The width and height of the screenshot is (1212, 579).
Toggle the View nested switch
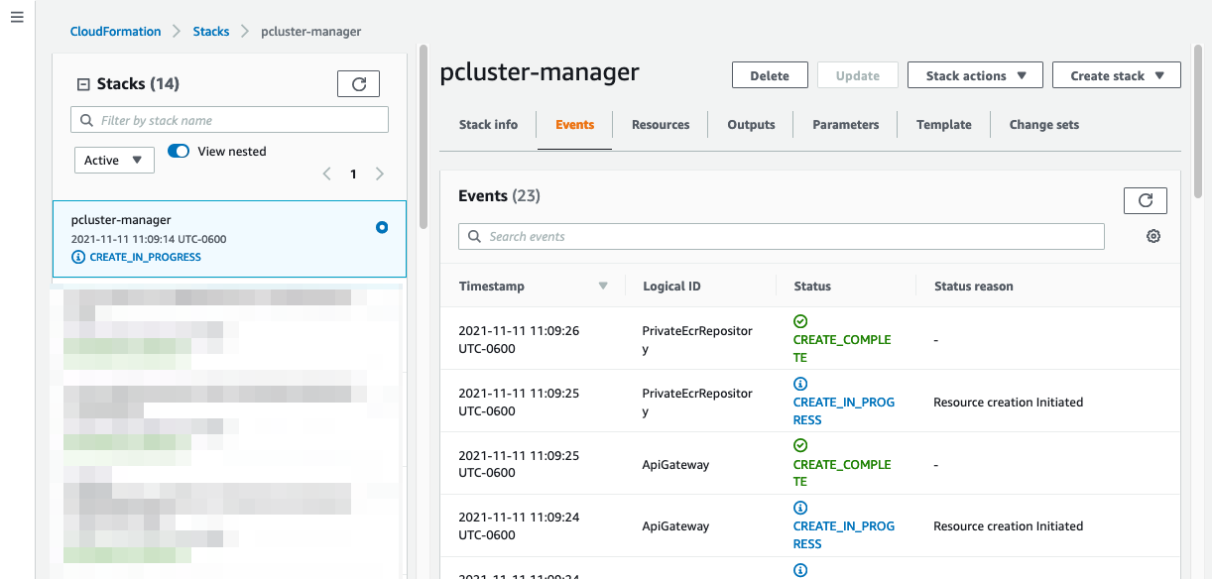pyautogui.click(x=179, y=151)
